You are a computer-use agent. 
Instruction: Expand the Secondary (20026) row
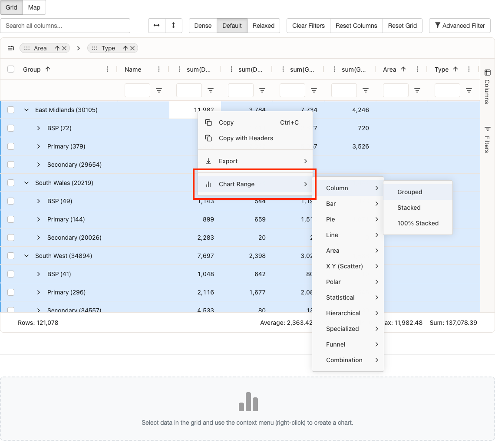pyautogui.click(x=38, y=238)
